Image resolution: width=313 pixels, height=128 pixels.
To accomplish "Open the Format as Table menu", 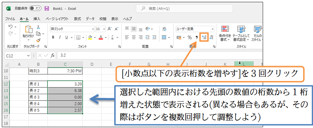I will [x=241, y=34].
